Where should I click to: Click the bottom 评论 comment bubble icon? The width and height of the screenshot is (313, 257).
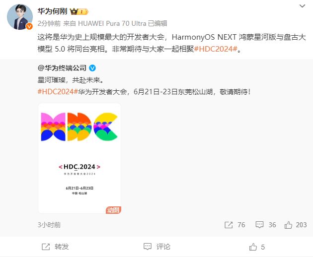(x=148, y=247)
